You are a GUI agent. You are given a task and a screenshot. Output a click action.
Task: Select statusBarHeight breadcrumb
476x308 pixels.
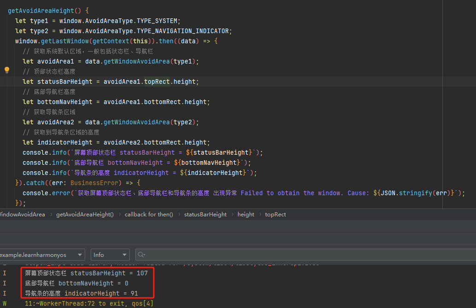205,215
